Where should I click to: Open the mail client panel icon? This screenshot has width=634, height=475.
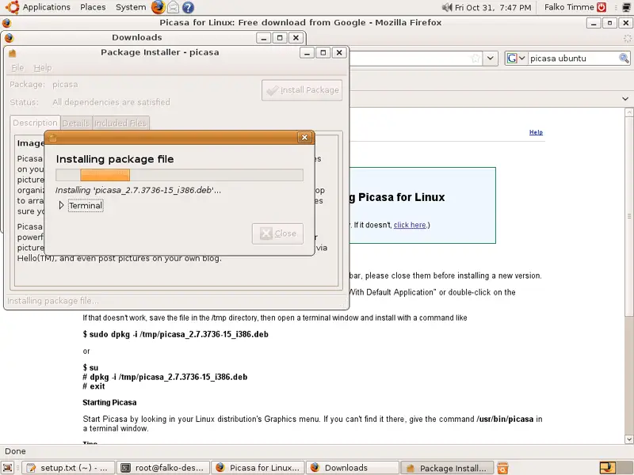point(173,7)
